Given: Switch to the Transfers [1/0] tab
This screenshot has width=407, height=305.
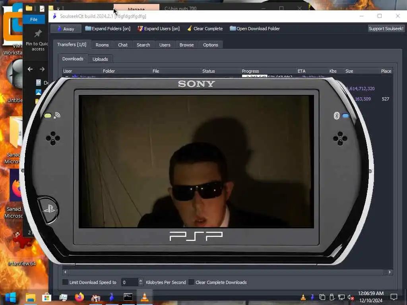Looking at the screenshot, I should click(72, 44).
